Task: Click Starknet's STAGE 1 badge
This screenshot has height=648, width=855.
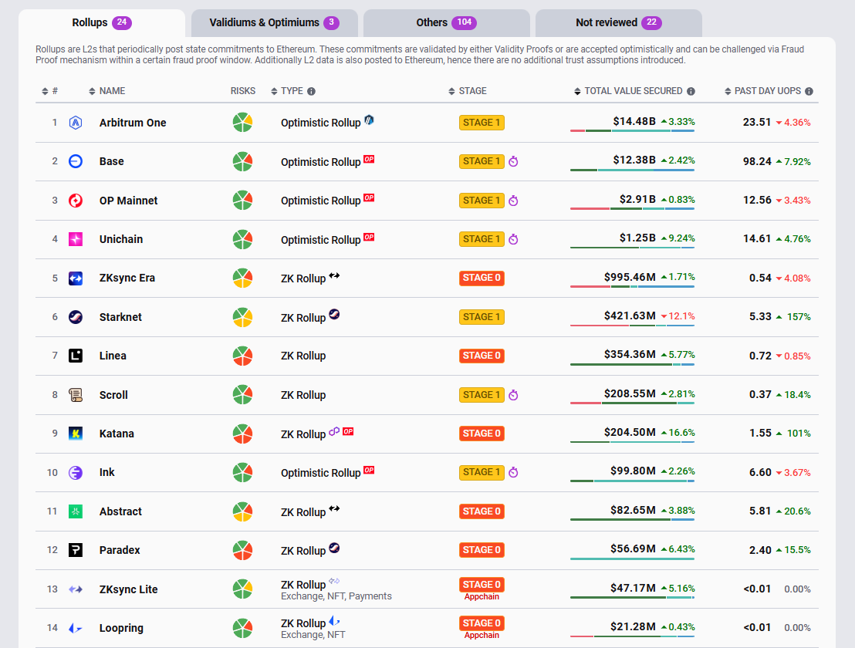Action: click(x=482, y=317)
